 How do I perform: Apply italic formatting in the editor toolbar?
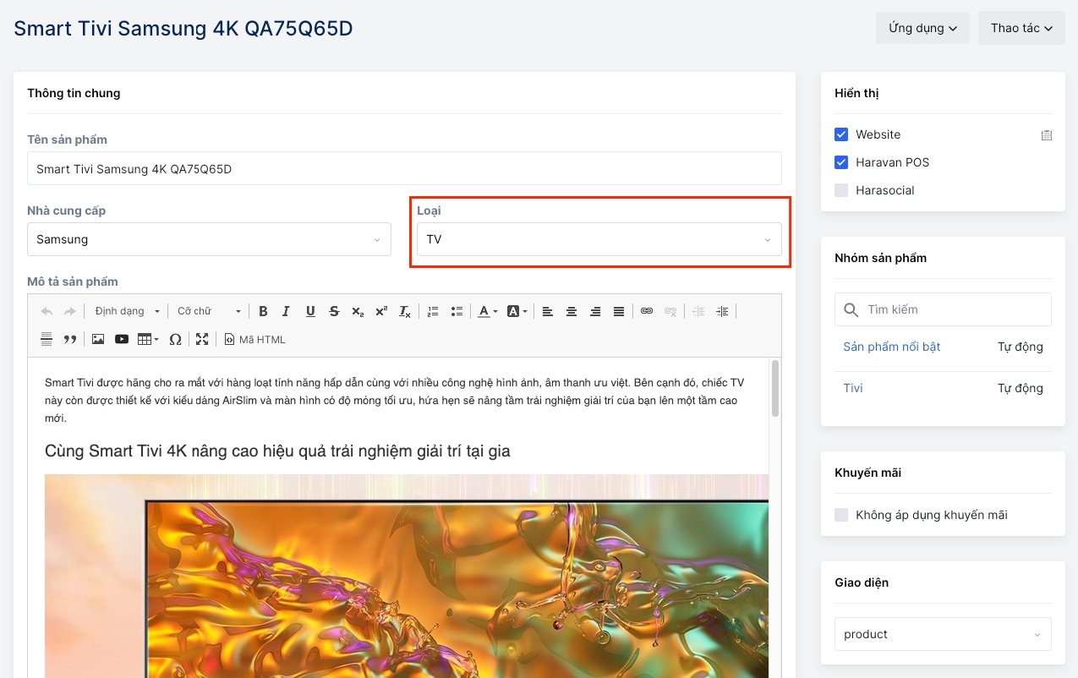coord(286,311)
